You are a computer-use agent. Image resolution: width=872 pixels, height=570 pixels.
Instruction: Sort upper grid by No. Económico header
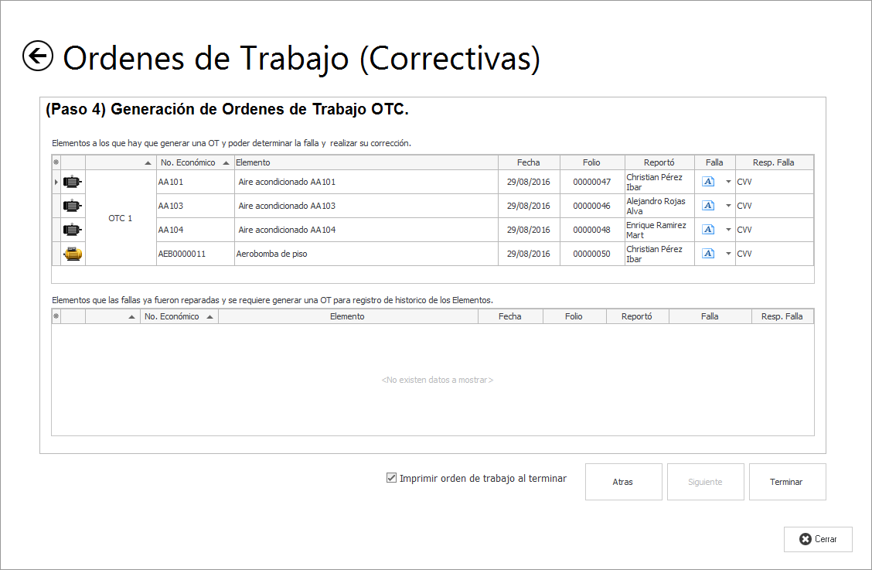[x=187, y=162]
